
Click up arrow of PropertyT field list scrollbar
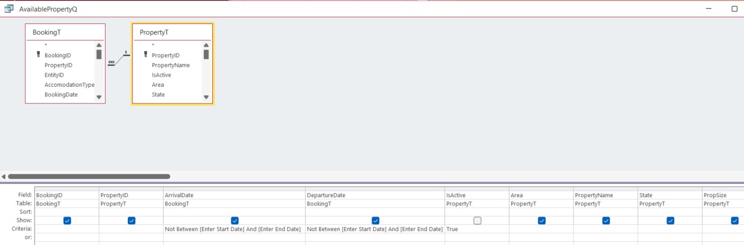[x=206, y=45]
